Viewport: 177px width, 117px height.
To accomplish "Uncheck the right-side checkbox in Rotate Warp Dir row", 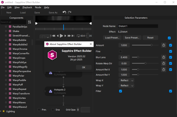I will coord(171,63).
